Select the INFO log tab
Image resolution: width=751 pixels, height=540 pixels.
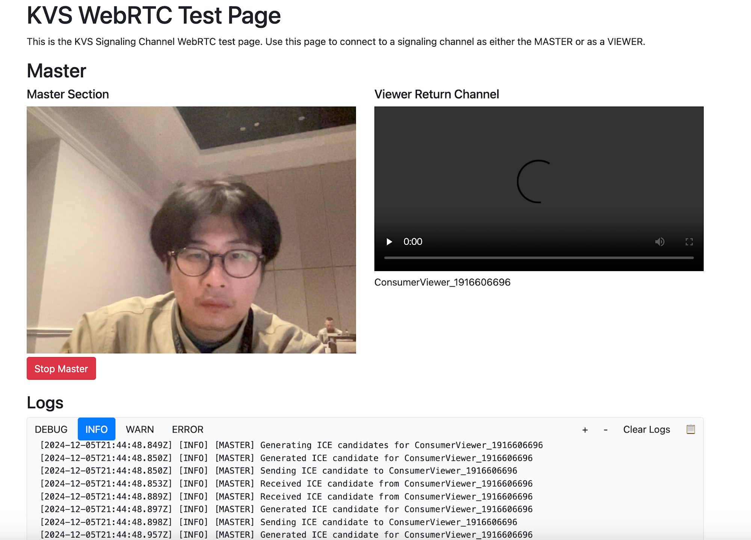pos(97,429)
